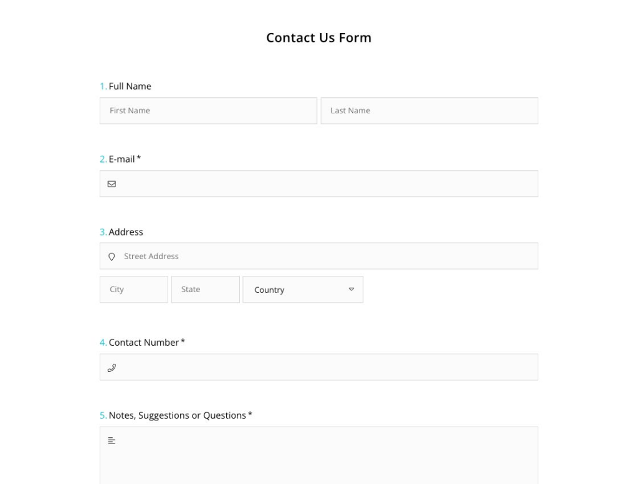Click the Address section label

click(125, 231)
